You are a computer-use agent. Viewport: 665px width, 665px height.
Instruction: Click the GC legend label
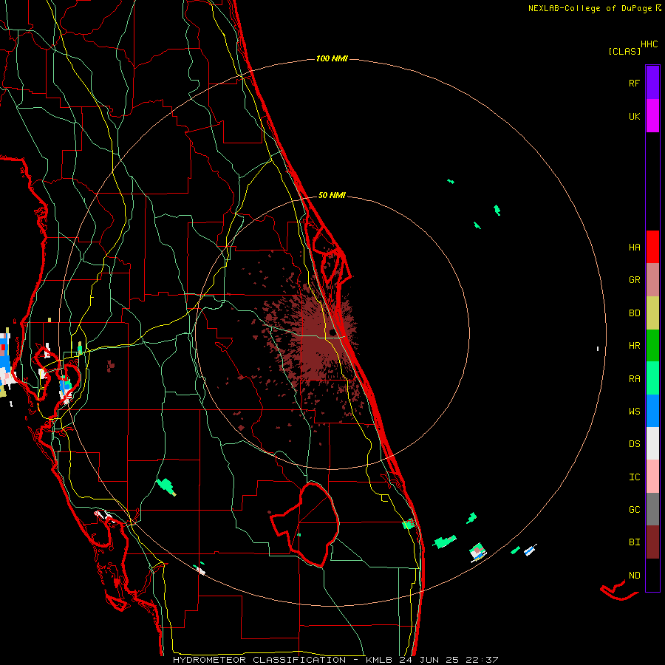pyautogui.click(x=634, y=510)
